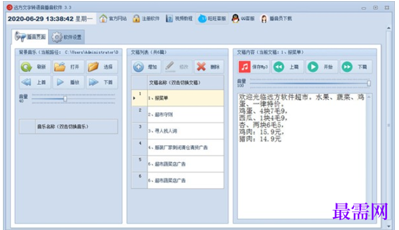399x230 pixels.
Task: Click script text box scrollbar up arrow
Action: click(369, 97)
